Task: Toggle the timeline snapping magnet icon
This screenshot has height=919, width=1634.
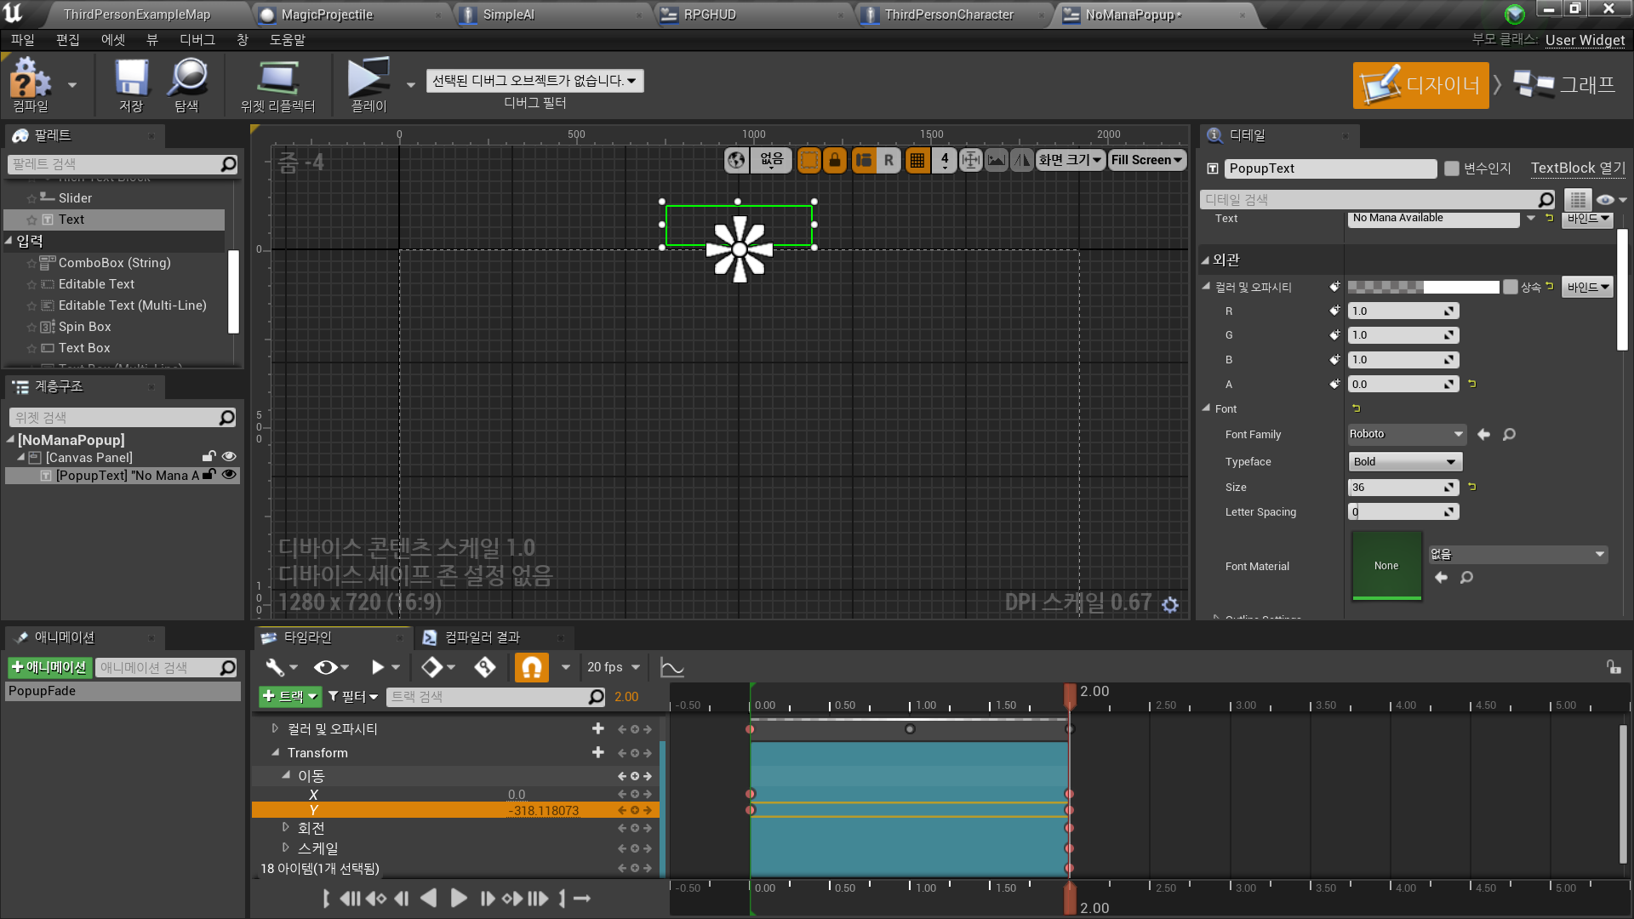Action: pos(531,668)
